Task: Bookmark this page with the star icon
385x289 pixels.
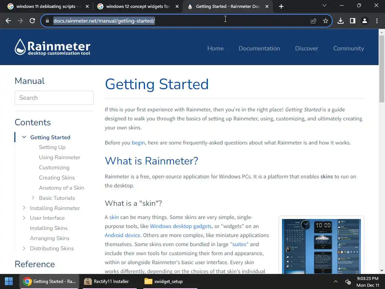Action: (x=326, y=21)
